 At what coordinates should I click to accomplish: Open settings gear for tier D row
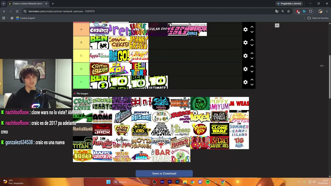point(245,69)
